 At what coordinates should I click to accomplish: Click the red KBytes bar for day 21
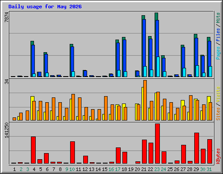144,151
